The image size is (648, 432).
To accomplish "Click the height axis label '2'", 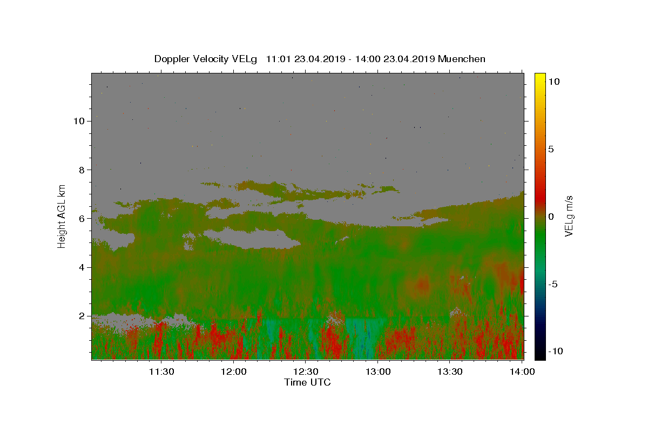I will (82, 316).
